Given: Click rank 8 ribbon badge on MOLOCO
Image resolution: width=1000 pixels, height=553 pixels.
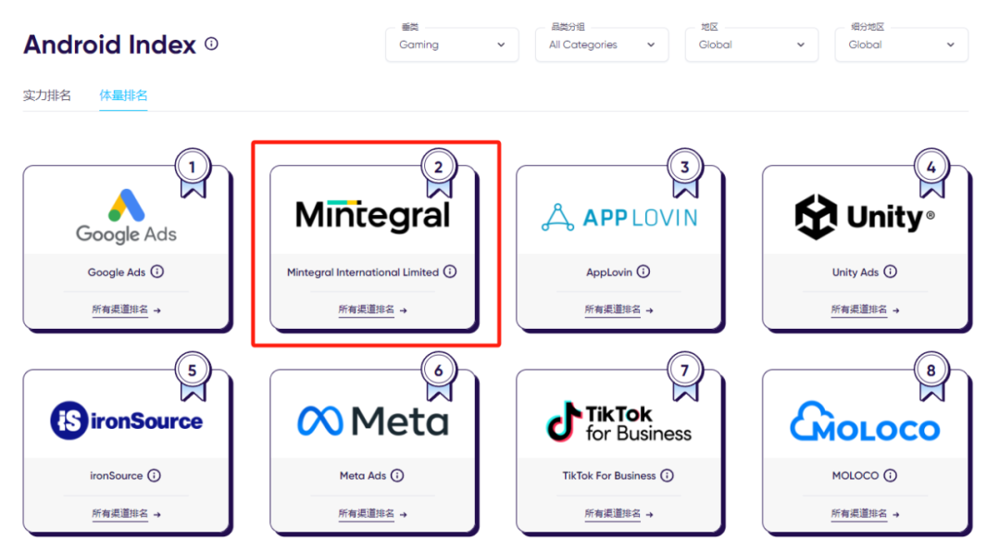Looking at the screenshot, I should 931,376.
